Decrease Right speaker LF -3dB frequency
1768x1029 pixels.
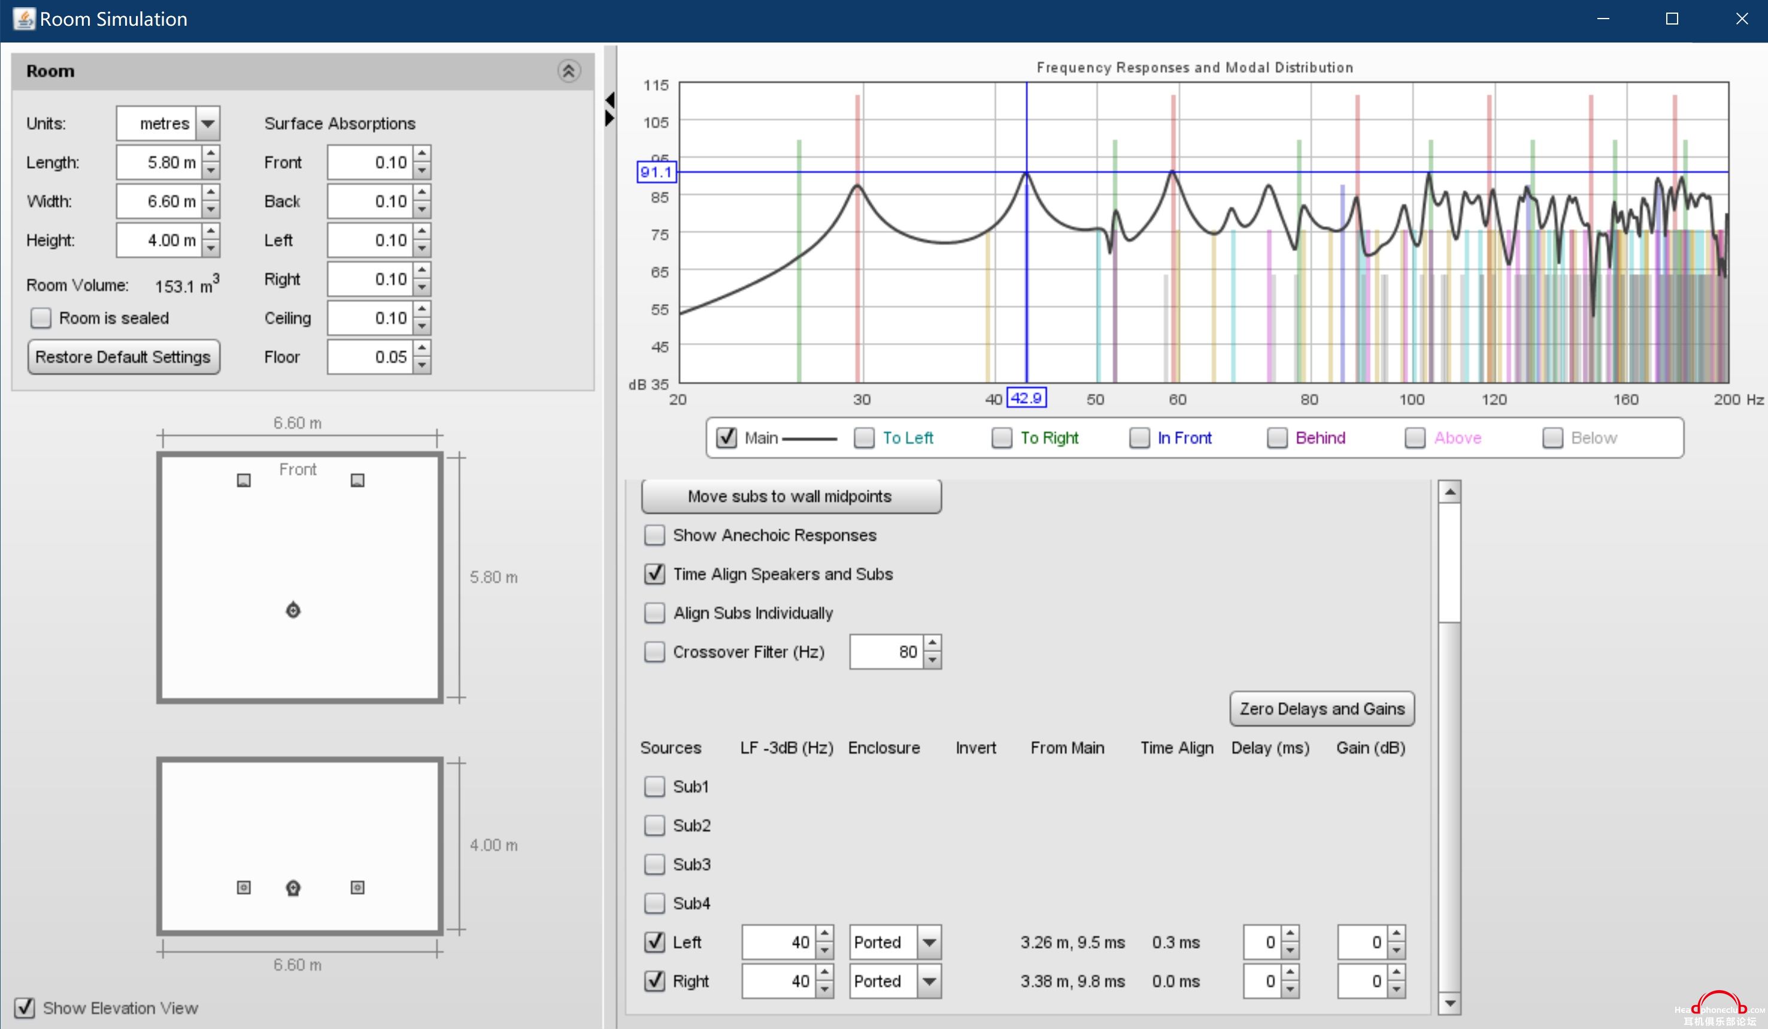pyautogui.click(x=825, y=989)
